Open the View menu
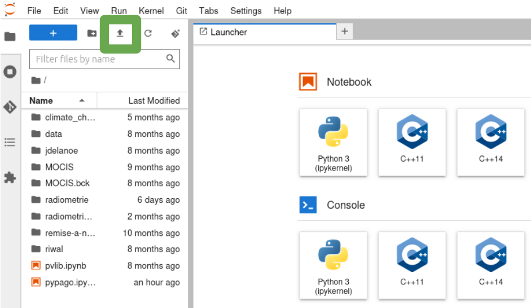Screen dimensions: 531x308 click(x=89, y=11)
